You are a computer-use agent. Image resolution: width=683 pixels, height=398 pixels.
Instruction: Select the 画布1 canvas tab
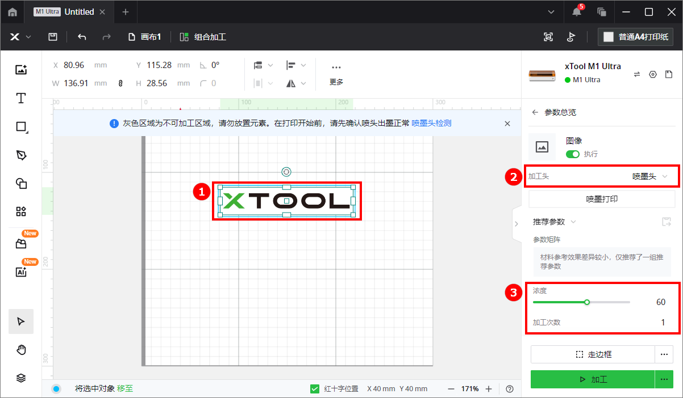click(x=145, y=37)
